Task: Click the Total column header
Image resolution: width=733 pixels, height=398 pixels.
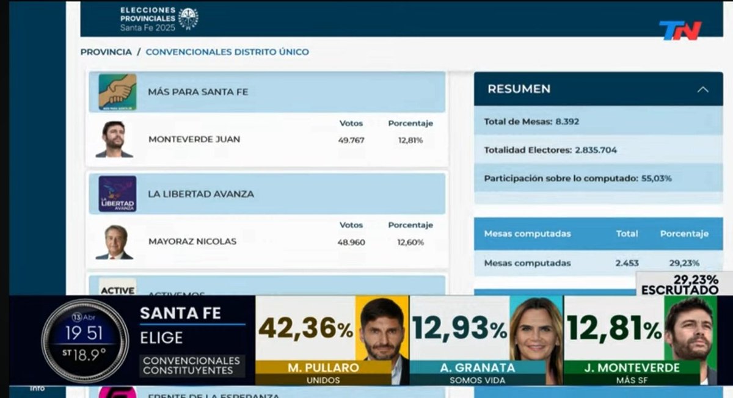Action: tap(627, 234)
